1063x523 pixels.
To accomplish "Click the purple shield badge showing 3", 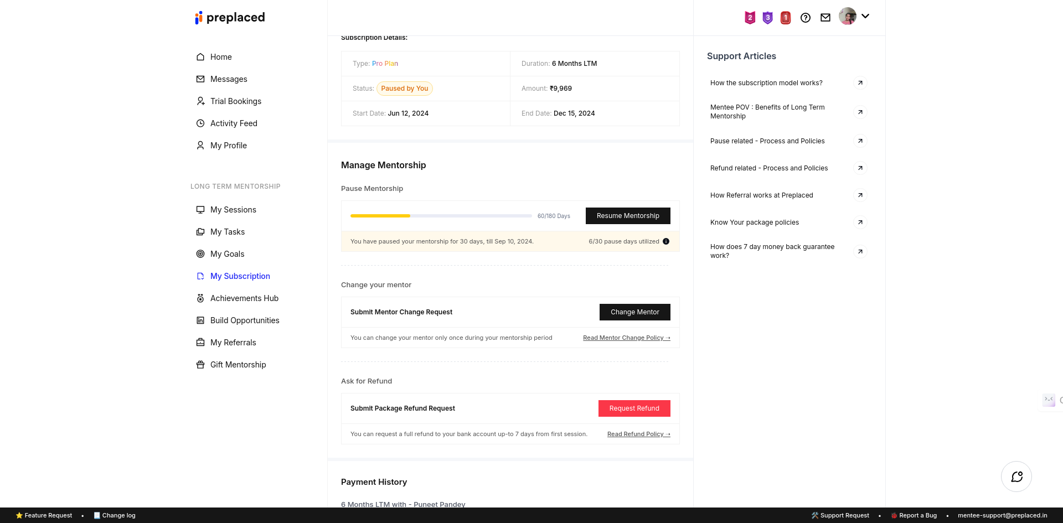I will (768, 18).
